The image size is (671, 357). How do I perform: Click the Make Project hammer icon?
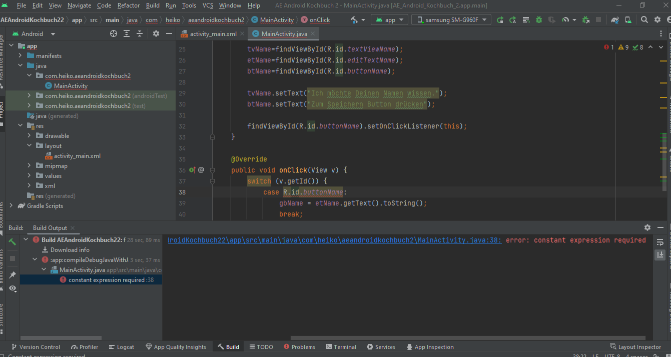pyautogui.click(x=354, y=20)
